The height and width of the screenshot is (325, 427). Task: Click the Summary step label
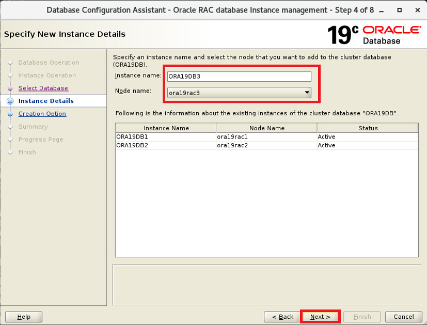click(x=33, y=127)
